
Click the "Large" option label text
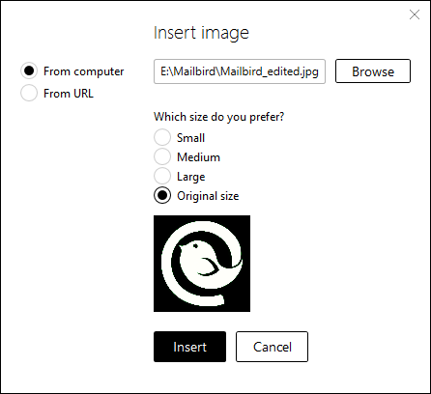(191, 177)
